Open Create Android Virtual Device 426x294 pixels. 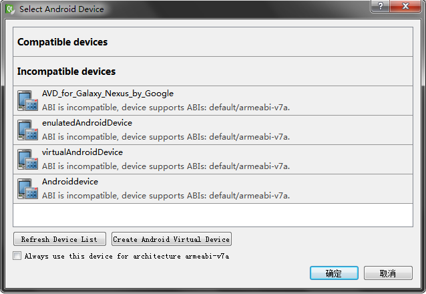coord(172,239)
